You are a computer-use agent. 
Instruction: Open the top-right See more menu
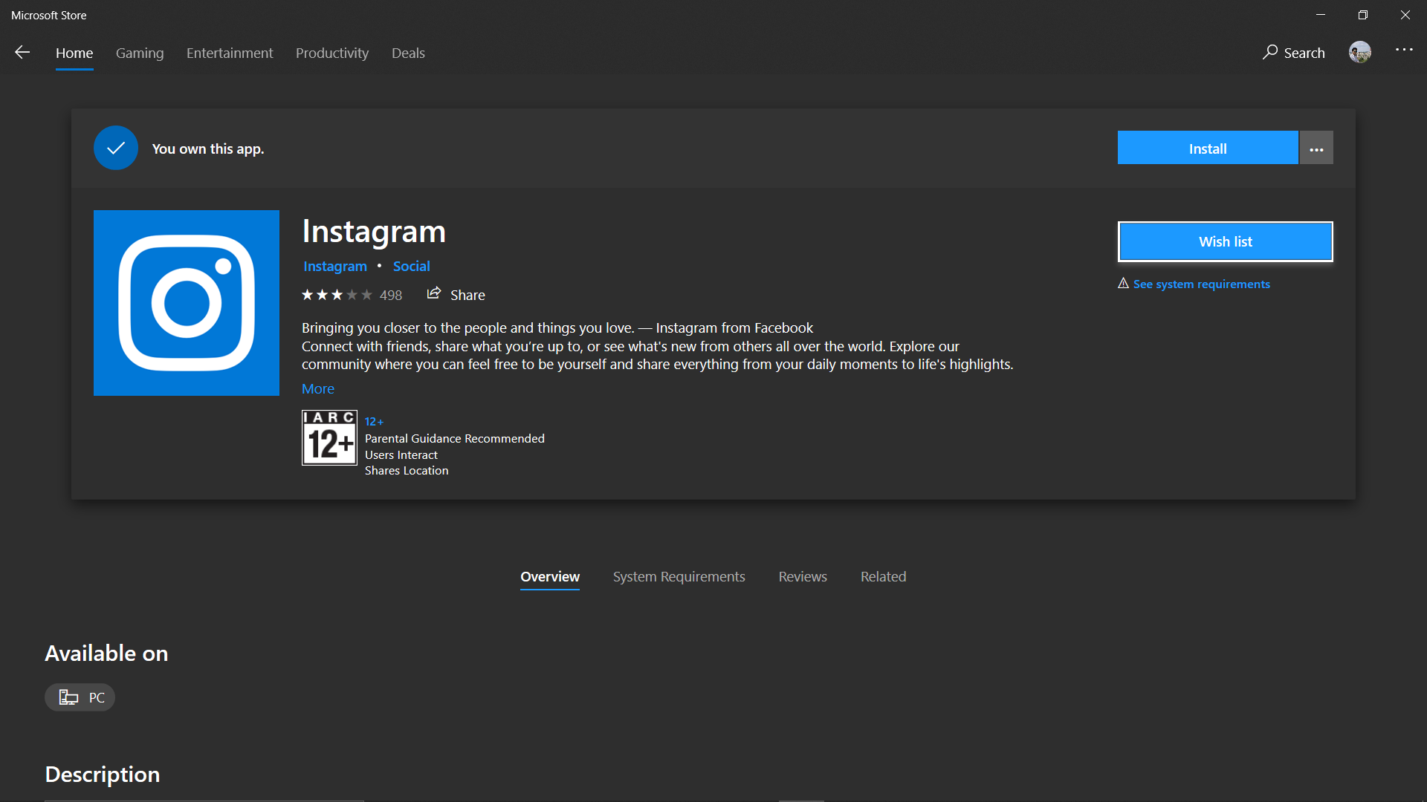1404,50
